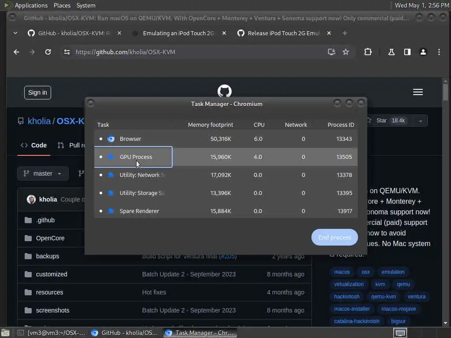Open a new browser tab
This screenshot has width=451, height=338.
(344, 33)
